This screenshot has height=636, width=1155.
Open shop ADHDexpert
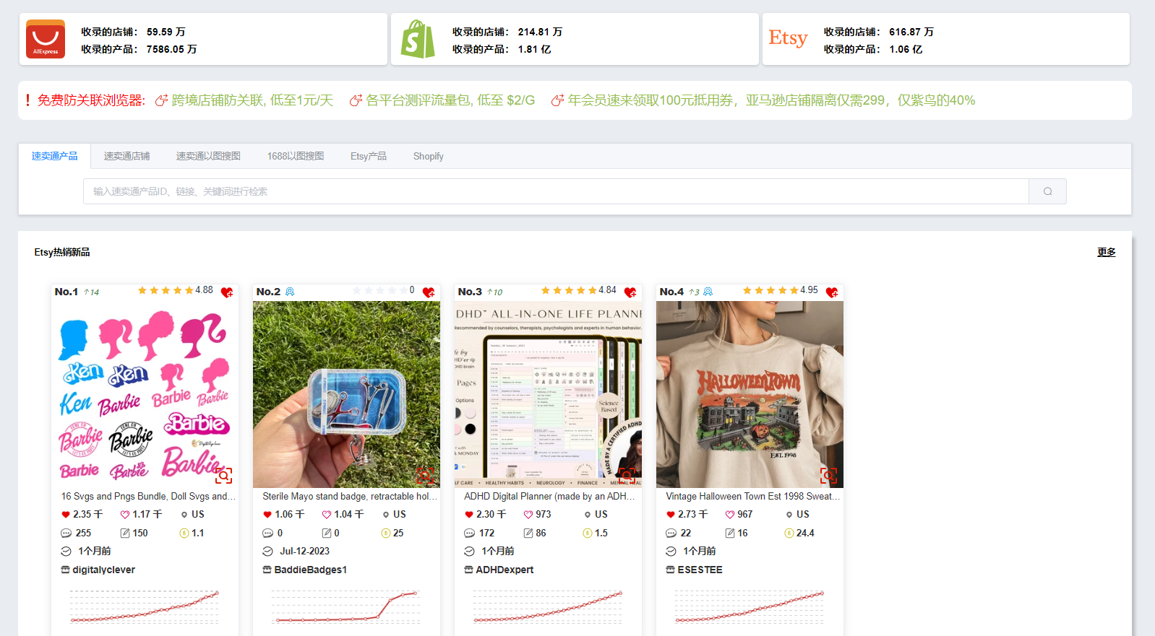504,570
